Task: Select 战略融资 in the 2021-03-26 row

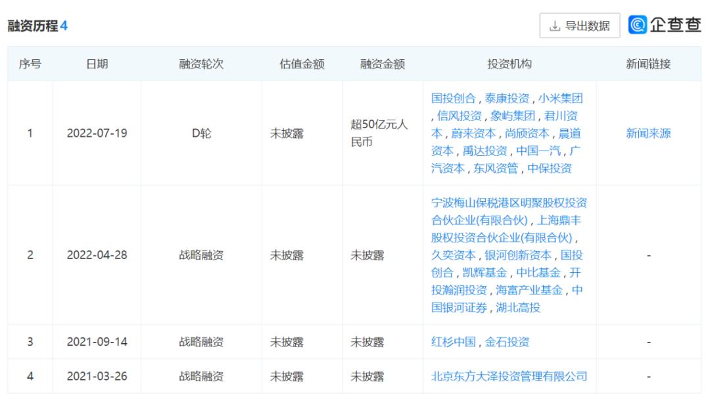Action: 201,376
